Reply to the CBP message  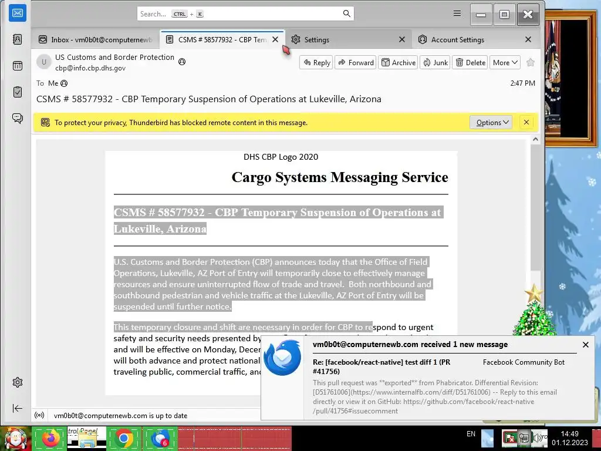(316, 62)
